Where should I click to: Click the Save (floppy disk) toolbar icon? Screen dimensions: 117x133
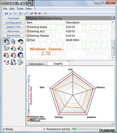pos(6,13)
